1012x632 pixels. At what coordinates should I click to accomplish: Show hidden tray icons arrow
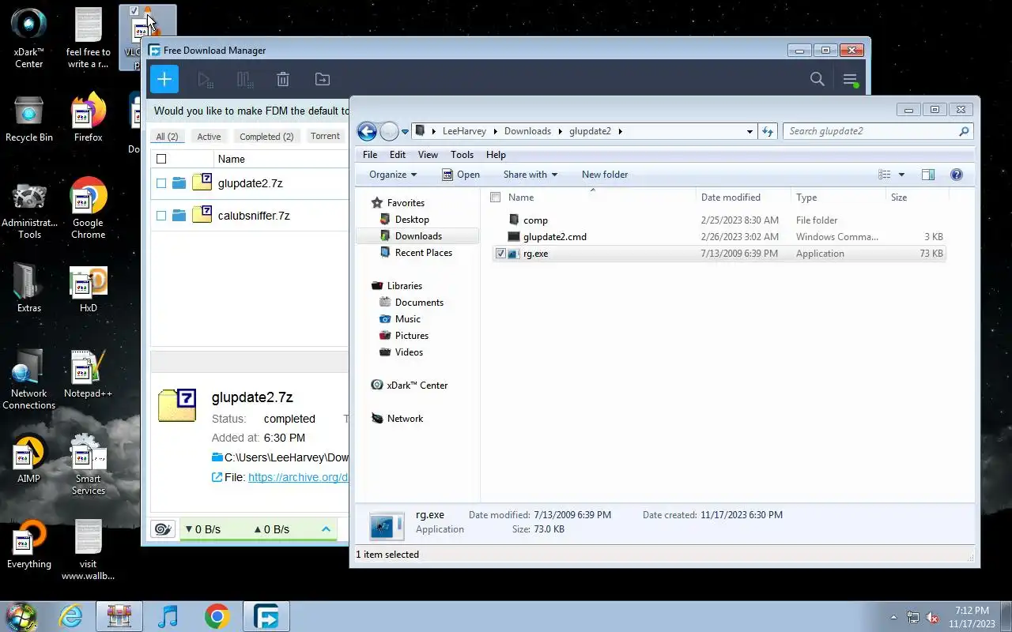click(x=894, y=617)
